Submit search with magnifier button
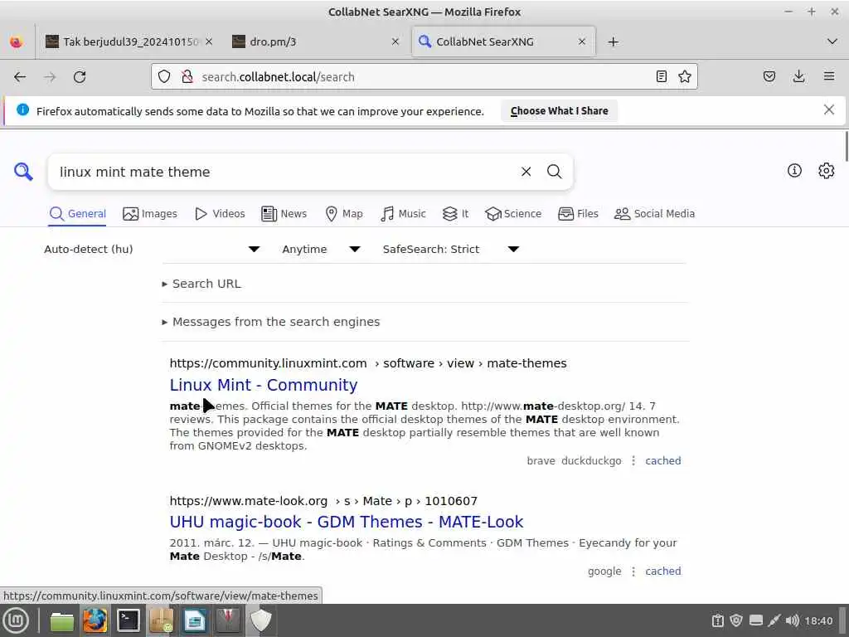The image size is (849, 637). 554,172
